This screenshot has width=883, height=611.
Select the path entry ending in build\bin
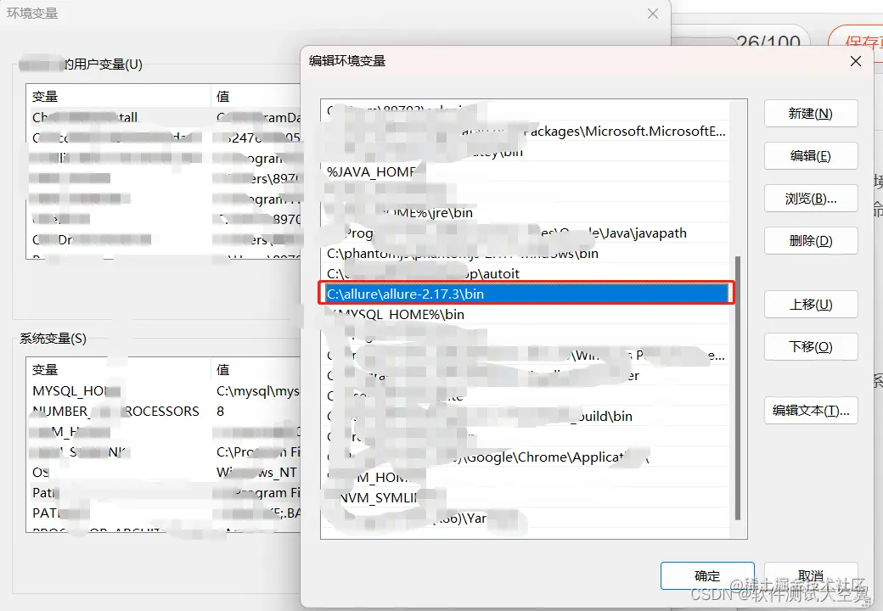coord(526,417)
